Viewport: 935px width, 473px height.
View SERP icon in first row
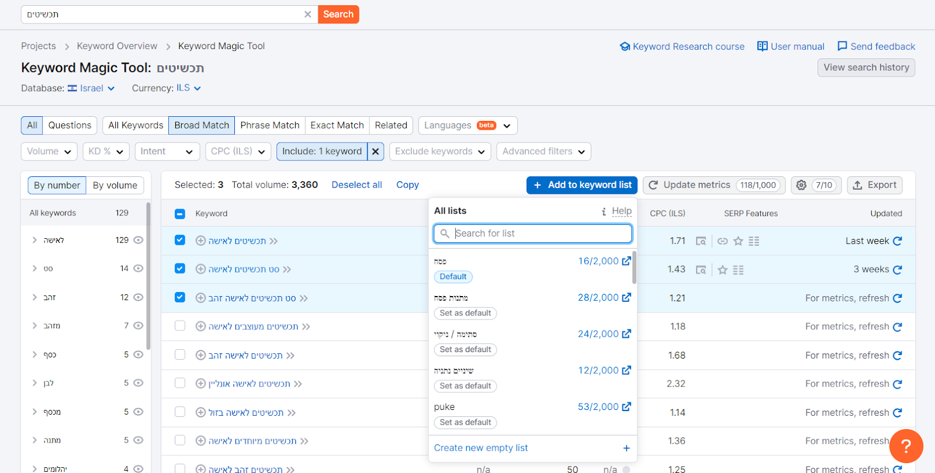pyautogui.click(x=701, y=241)
